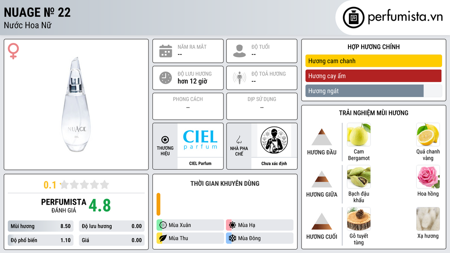Click the five-star rating row
This screenshot has height=253, width=450.
(x=84, y=184)
